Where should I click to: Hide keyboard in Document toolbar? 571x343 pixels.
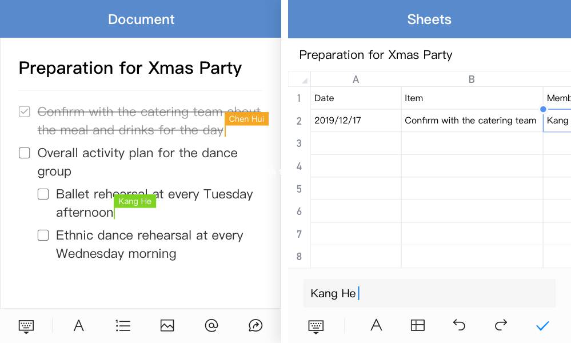tap(26, 326)
